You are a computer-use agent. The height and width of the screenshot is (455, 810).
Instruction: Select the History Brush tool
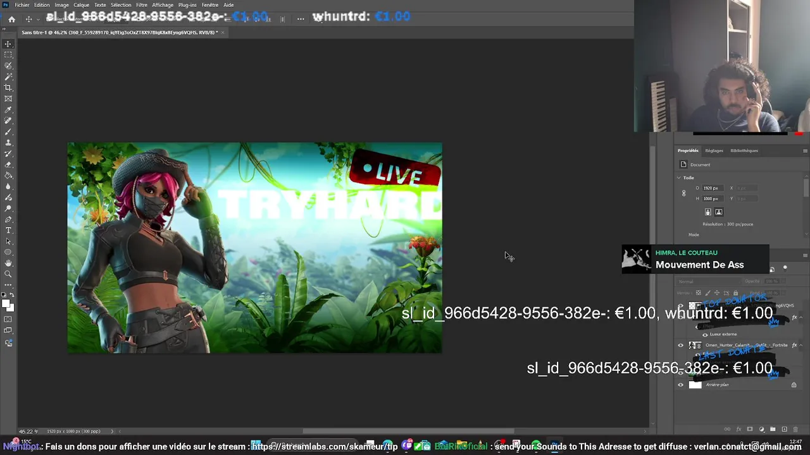pos(8,154)
